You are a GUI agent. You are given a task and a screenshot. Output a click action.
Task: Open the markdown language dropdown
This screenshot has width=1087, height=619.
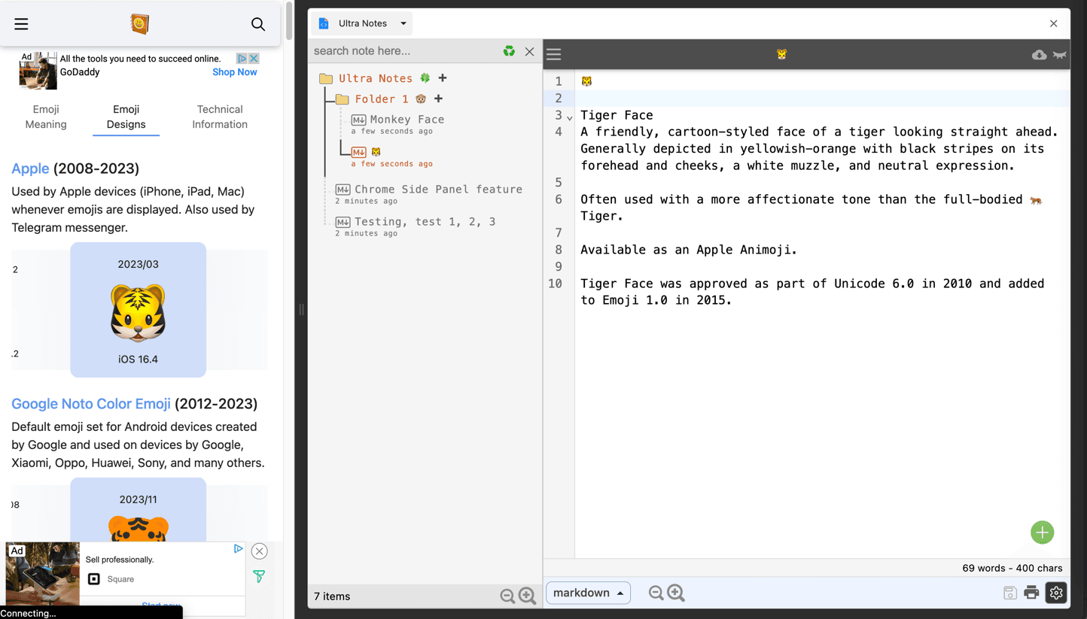click(x=588, y=593)
